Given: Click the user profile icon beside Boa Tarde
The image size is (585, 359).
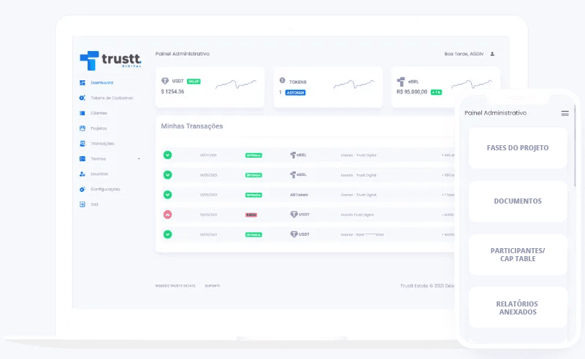Looking at the screenshot, I should 492,54.
